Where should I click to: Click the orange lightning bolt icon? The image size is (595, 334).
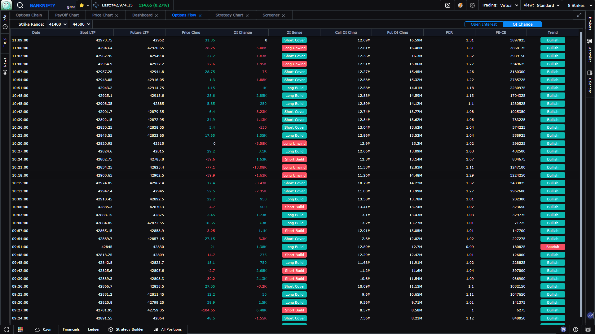click(x=460, y=5)
